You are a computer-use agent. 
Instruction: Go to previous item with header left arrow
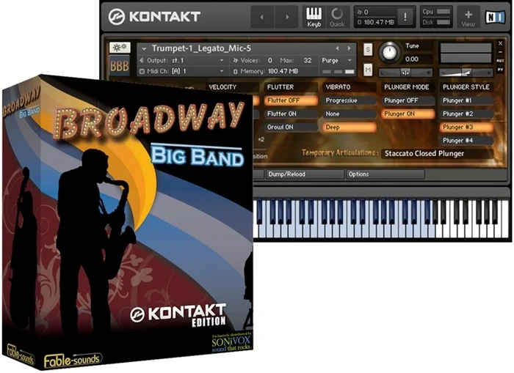pyautogui.click(x=262, y=17)
